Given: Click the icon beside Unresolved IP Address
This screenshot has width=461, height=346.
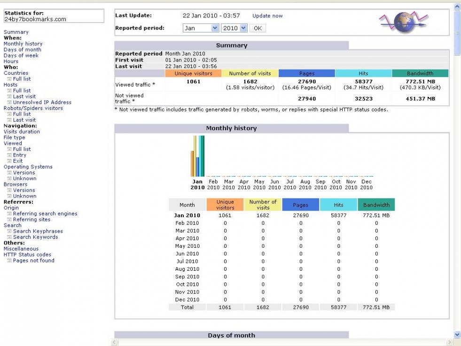Looking at the screenshot, I should coord(9,102).
